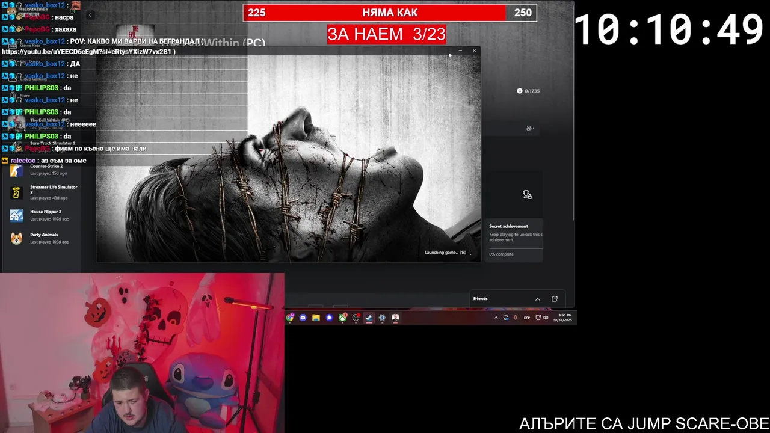Viewport: 770px width, 433px height.
Task: Click the Friends panel header
Action: (x=516, y=299)
